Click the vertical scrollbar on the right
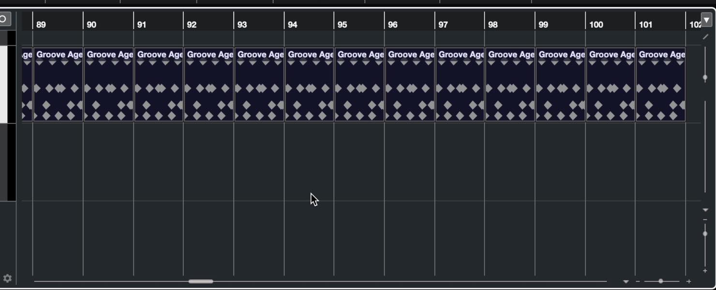 pos(705,146)
